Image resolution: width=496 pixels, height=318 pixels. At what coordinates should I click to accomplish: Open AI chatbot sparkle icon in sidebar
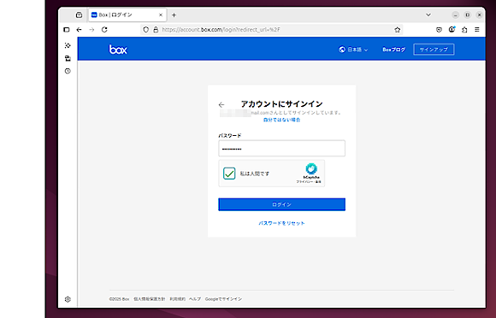tap(68, 45)
